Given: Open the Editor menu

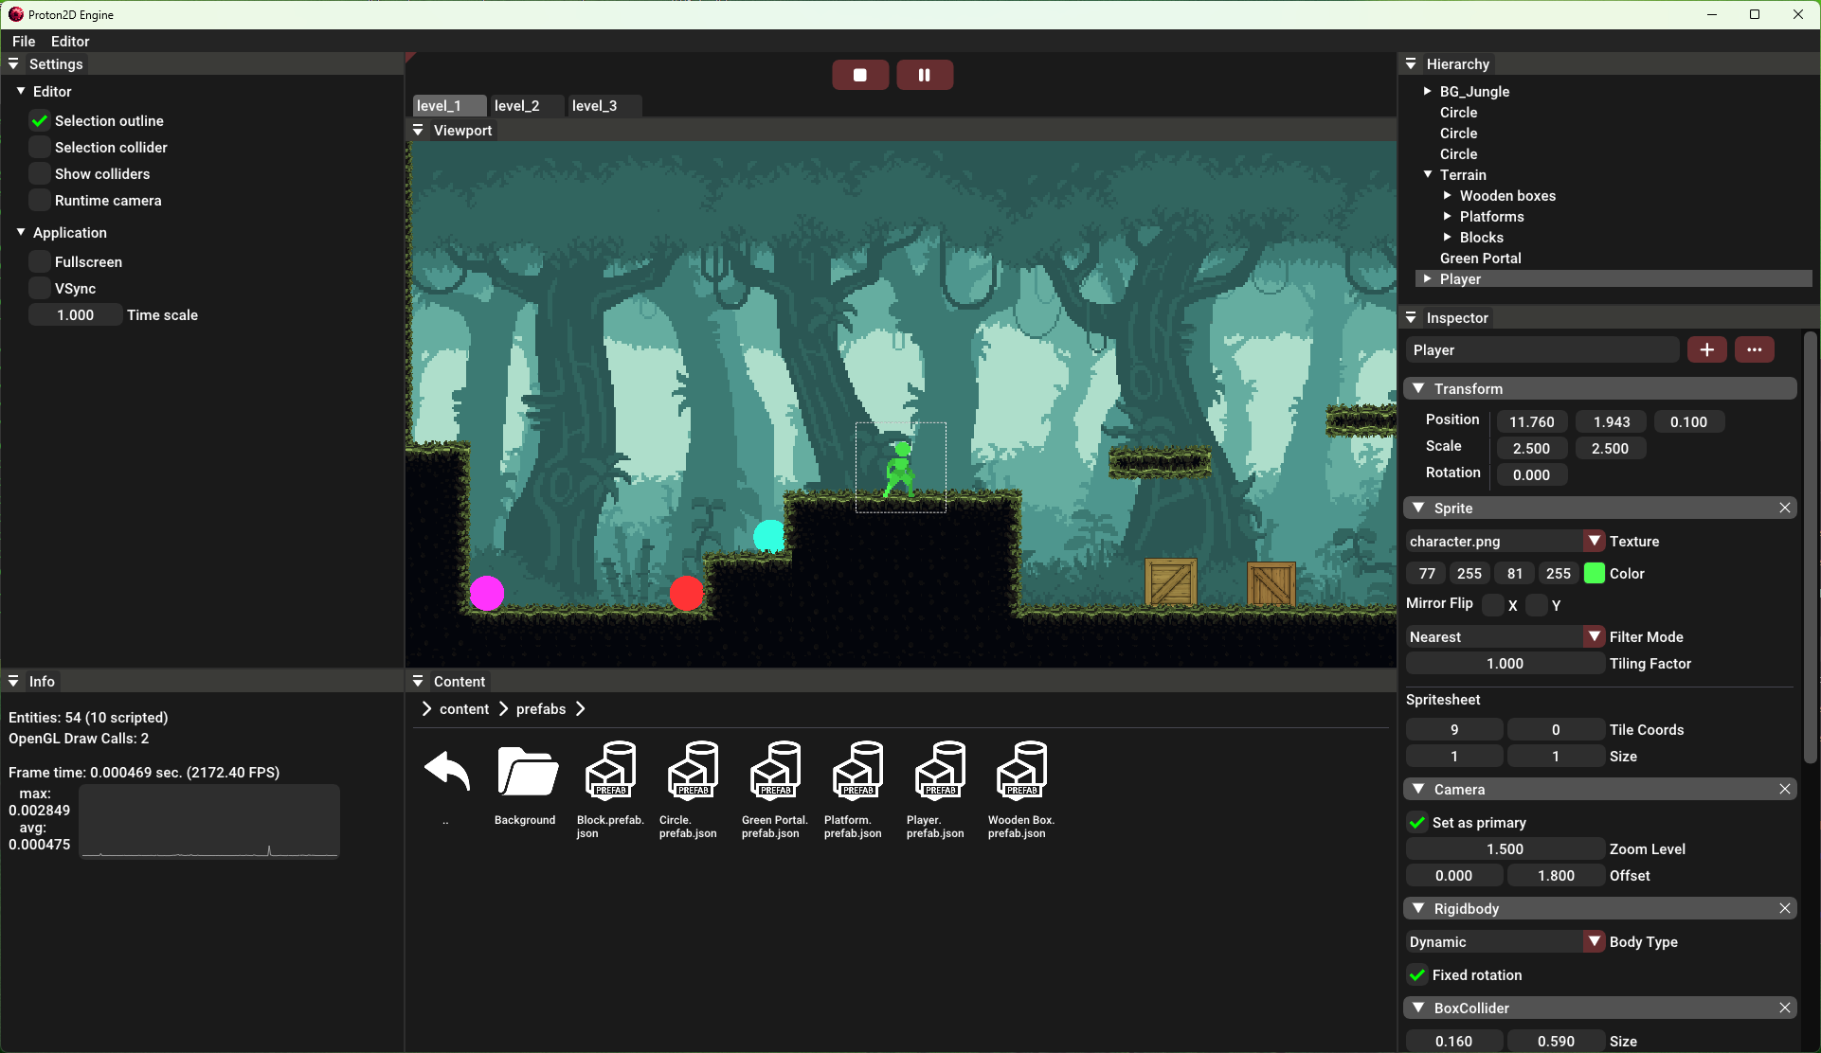Looking at the screenshot, I should pos(70,42).
